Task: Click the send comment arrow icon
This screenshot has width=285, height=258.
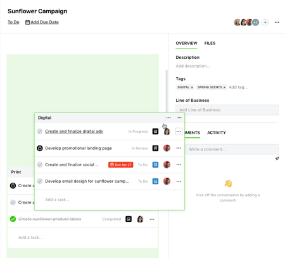Action: click(277, 158)
